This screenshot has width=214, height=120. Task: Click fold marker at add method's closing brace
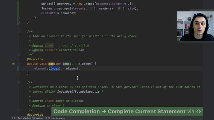pyautogui.click(x=19, y=73)
